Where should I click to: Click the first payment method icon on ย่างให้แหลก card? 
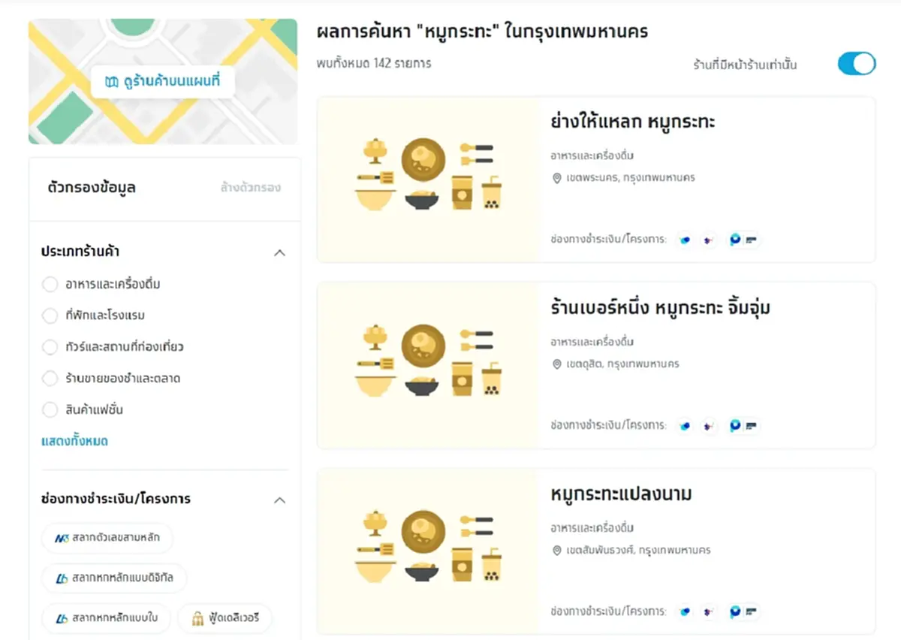click(685, 240)
